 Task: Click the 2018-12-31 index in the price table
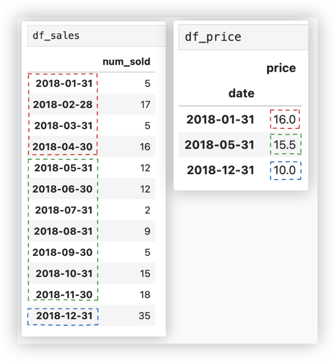(221, 170)
